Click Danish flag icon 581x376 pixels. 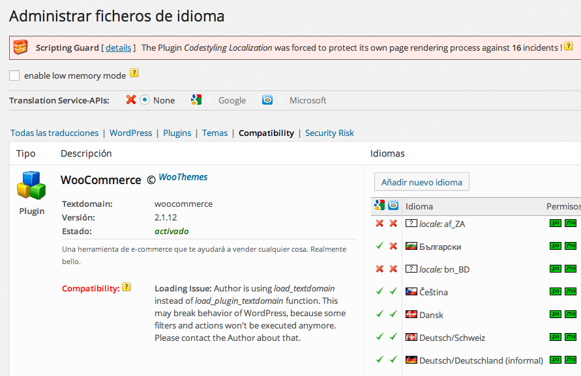tap(411, 314)
